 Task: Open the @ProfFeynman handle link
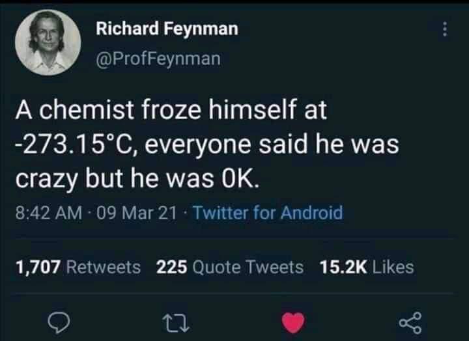pyautogui.click(x=158, y=59)
